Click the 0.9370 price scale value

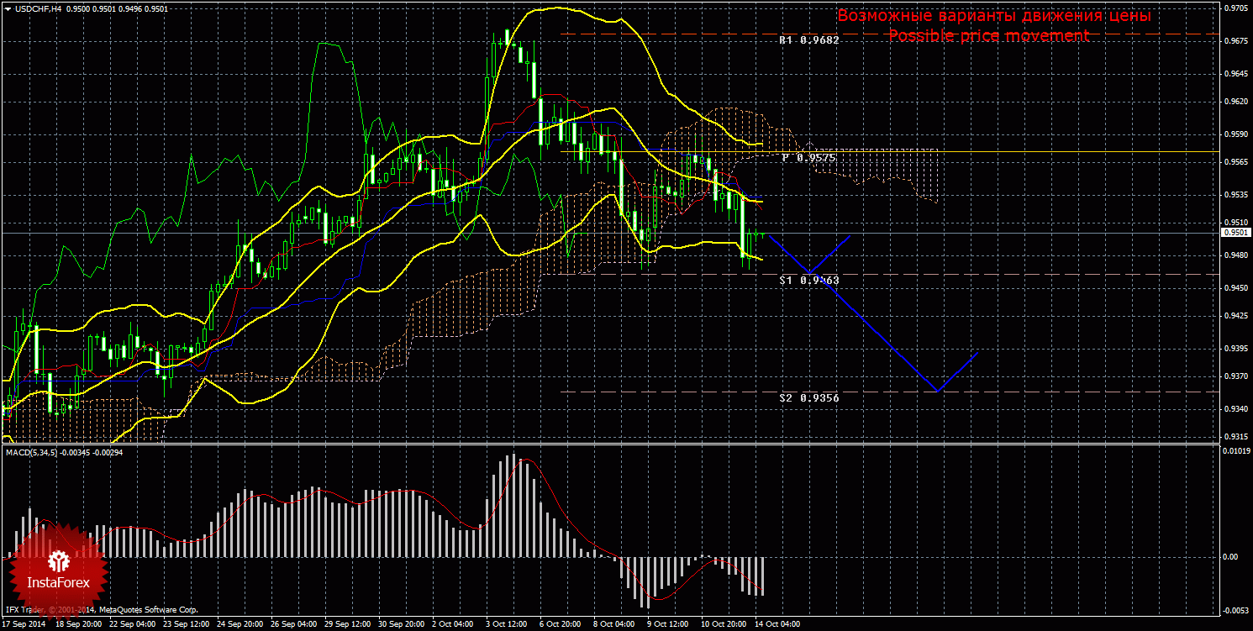[1235, 377]
